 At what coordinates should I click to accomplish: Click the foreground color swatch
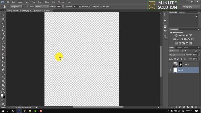coord(2,95)
